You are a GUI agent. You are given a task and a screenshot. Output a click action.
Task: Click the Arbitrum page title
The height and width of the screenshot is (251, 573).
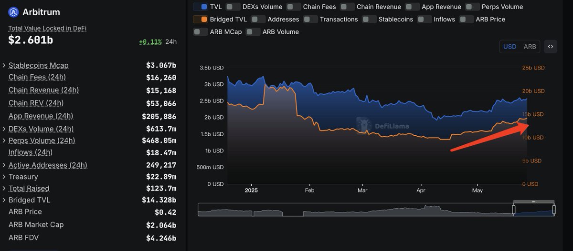(42, 12)
